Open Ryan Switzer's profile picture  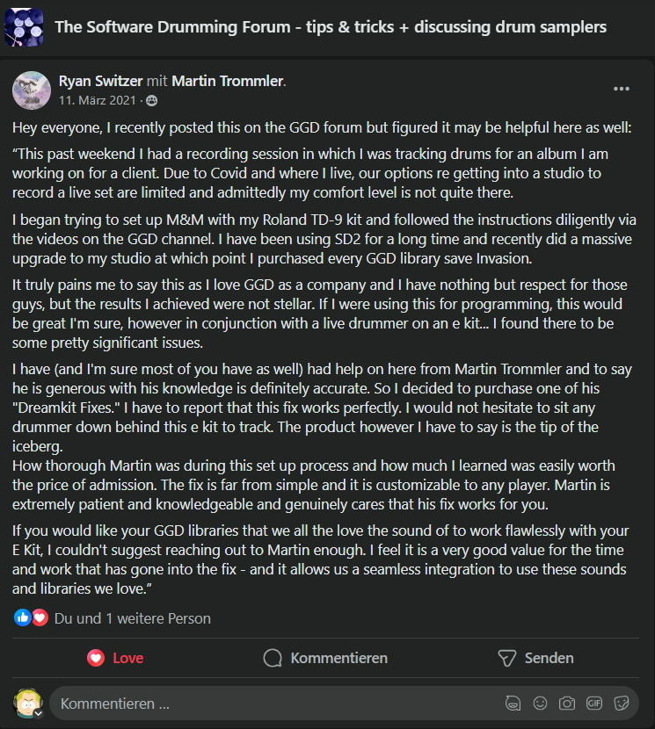[31, 90]
